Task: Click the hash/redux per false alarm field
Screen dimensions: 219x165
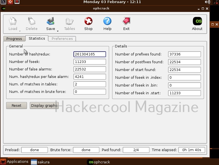Action: pyautogui.click(x=90, y=77)
